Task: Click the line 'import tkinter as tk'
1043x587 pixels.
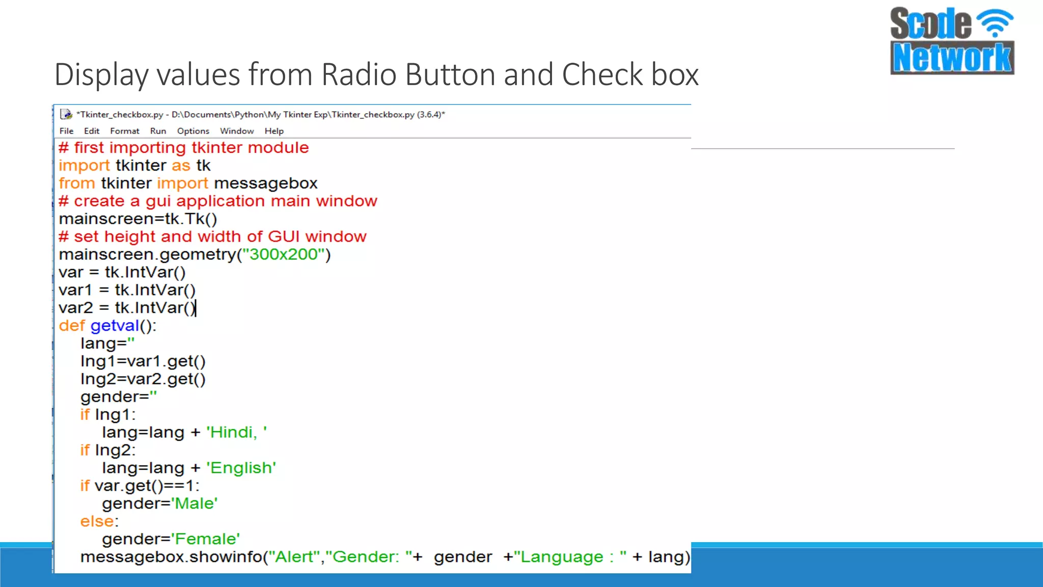Action: (x=134, y=166)
